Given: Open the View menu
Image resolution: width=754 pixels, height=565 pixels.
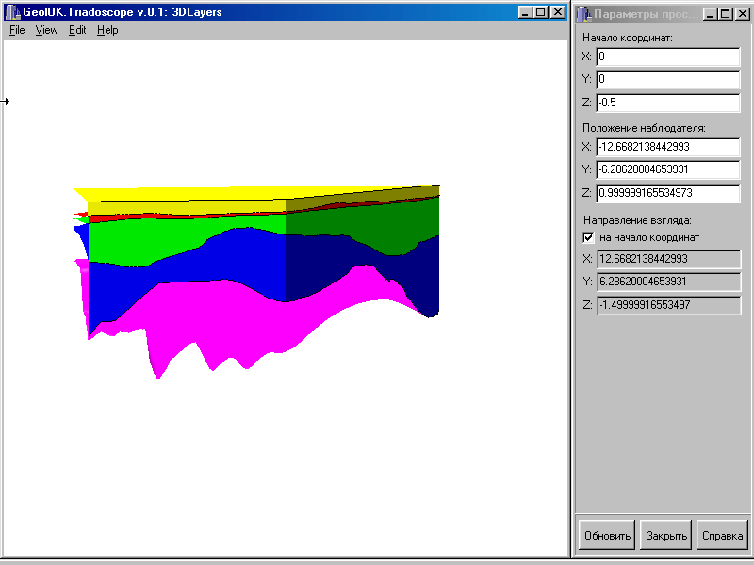Looking at the screenshot, I should 46,30.
